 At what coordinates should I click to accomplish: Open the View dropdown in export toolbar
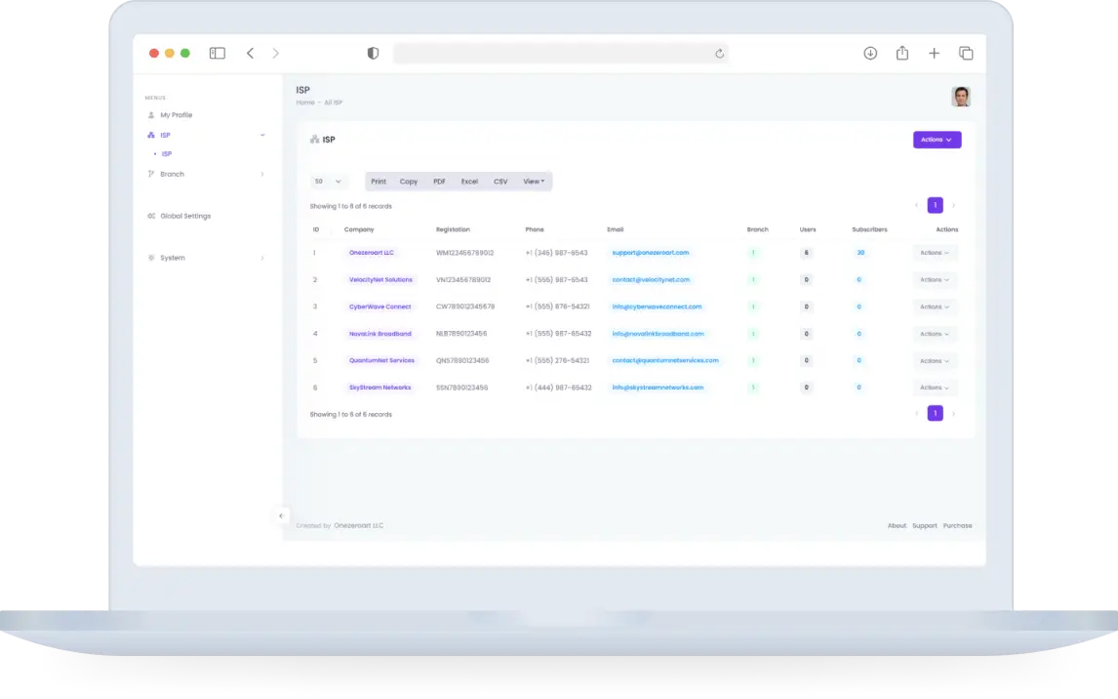tap(534, 182)
